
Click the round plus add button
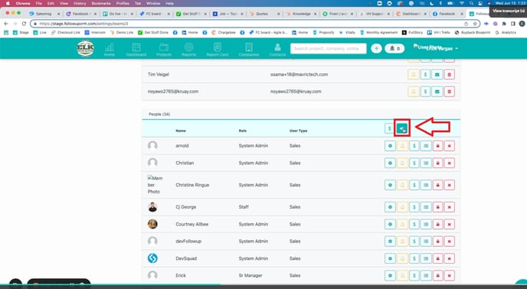[x=376, y=49]
